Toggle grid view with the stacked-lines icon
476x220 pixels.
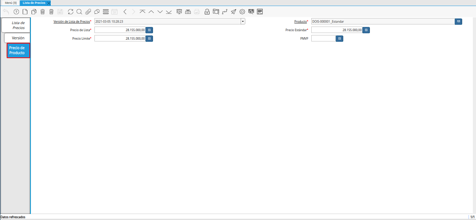point(105,12)
